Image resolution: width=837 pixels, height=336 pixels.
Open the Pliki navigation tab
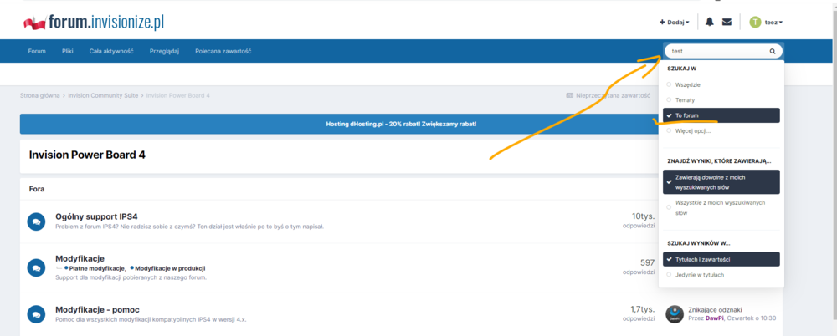pyautogui.click(x=68, y=51)
